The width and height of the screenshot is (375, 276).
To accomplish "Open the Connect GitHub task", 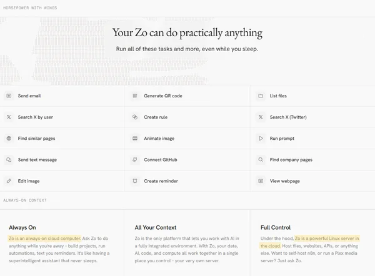I will pyautogui.click(x=161, y=159).
